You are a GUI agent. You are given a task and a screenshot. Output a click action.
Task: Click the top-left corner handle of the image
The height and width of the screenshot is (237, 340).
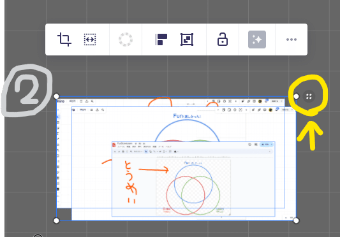56,96
